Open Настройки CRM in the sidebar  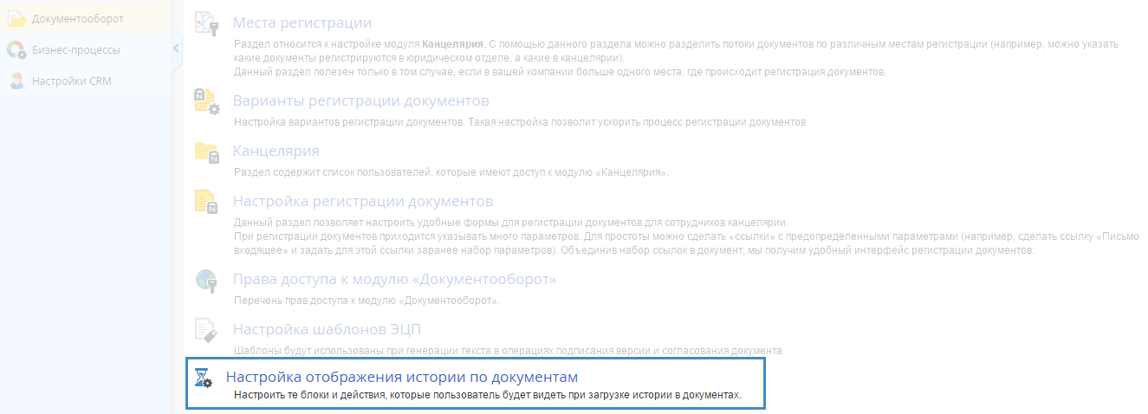click(x=72, y=81)
